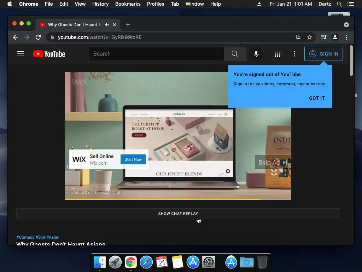Open Notes from the Dock
The width and height of the screenshot is (362, 272).
(177, 262)
